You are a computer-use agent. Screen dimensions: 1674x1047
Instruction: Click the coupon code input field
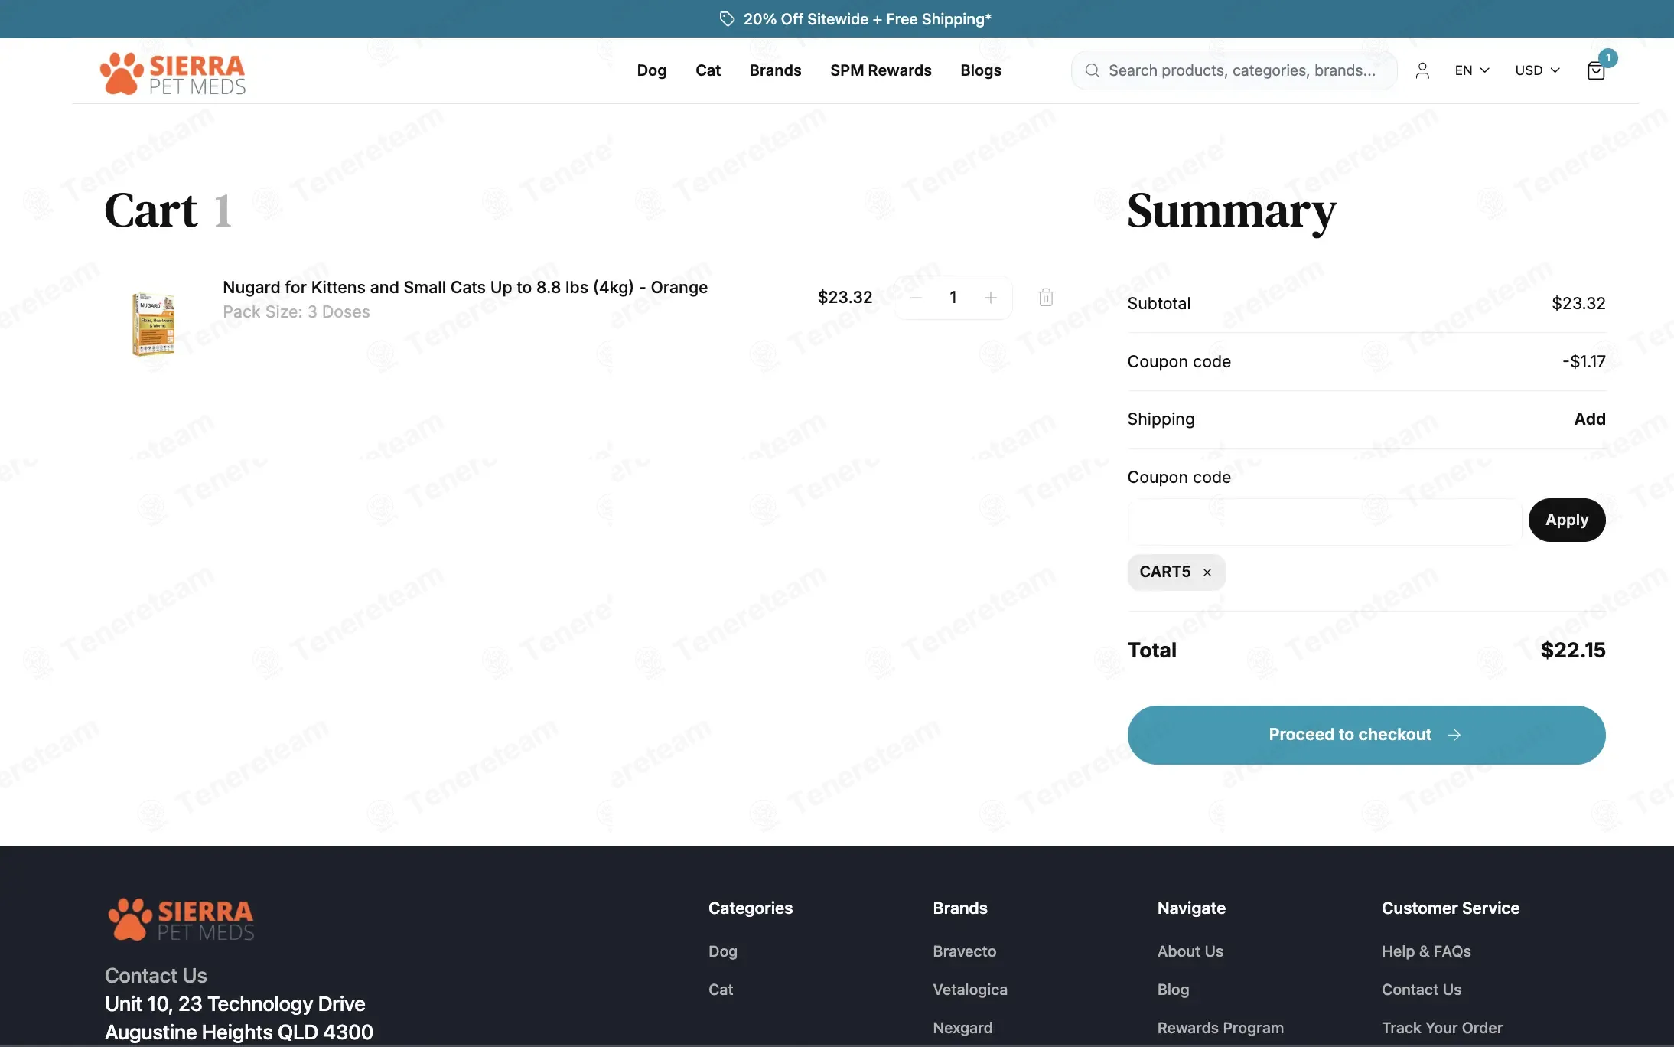1324,520
